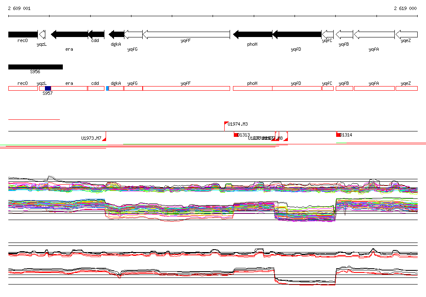Select the U1973.M7 red triangle marker

(104, 139)
